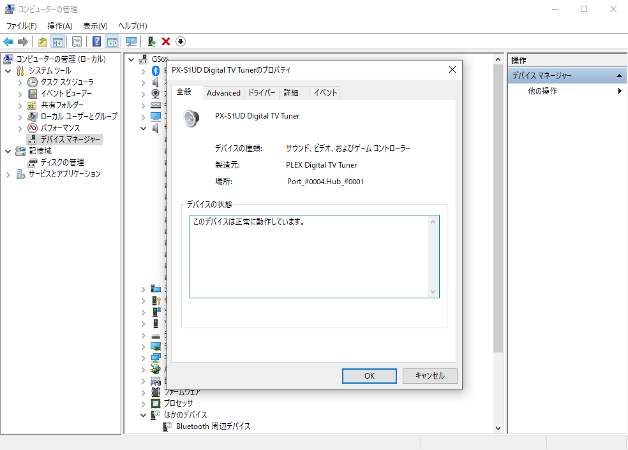The height and width of the screenshot is (450, 628).
Task: Click the キャンセル button
Action: [x=430, y=376]
